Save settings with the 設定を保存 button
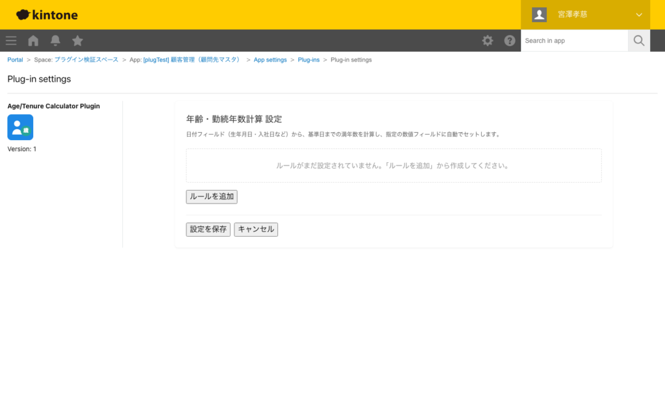 point(208,229)
